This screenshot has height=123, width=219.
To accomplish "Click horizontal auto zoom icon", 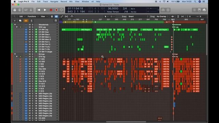I will click(182, 16).
